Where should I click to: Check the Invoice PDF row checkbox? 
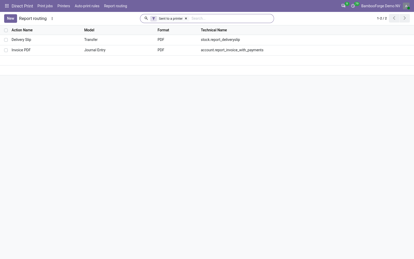(x=6, y=50)
